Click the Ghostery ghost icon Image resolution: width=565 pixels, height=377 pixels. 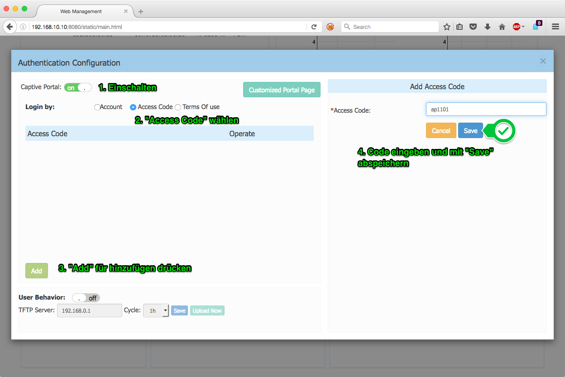(x=536, y=27)
